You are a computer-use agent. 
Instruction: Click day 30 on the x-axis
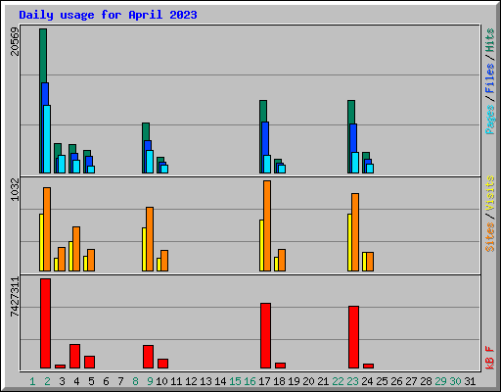click(455, 381)
